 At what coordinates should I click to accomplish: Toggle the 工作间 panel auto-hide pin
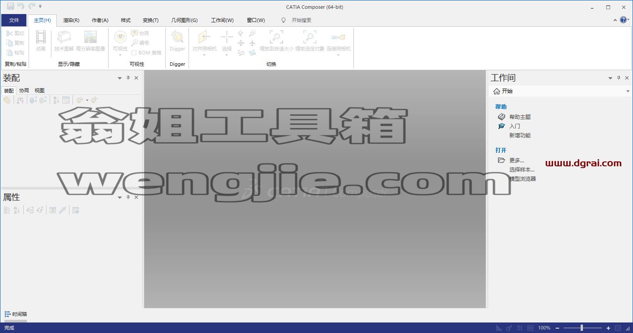point(618,78)
